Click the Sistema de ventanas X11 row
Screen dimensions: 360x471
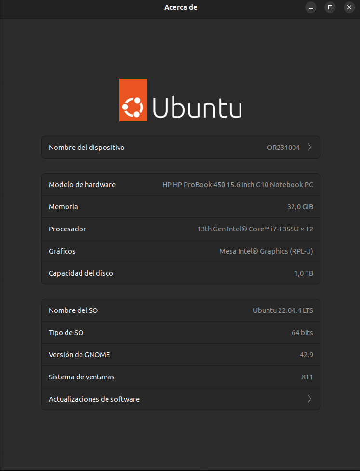click(x=181, y=377)
